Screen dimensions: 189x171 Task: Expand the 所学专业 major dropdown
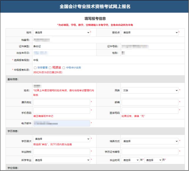(61, 160)
